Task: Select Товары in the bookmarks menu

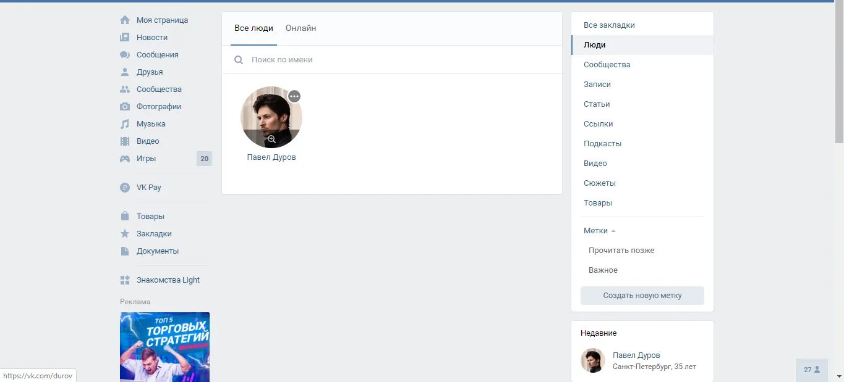Action: (x=642, y=203)
